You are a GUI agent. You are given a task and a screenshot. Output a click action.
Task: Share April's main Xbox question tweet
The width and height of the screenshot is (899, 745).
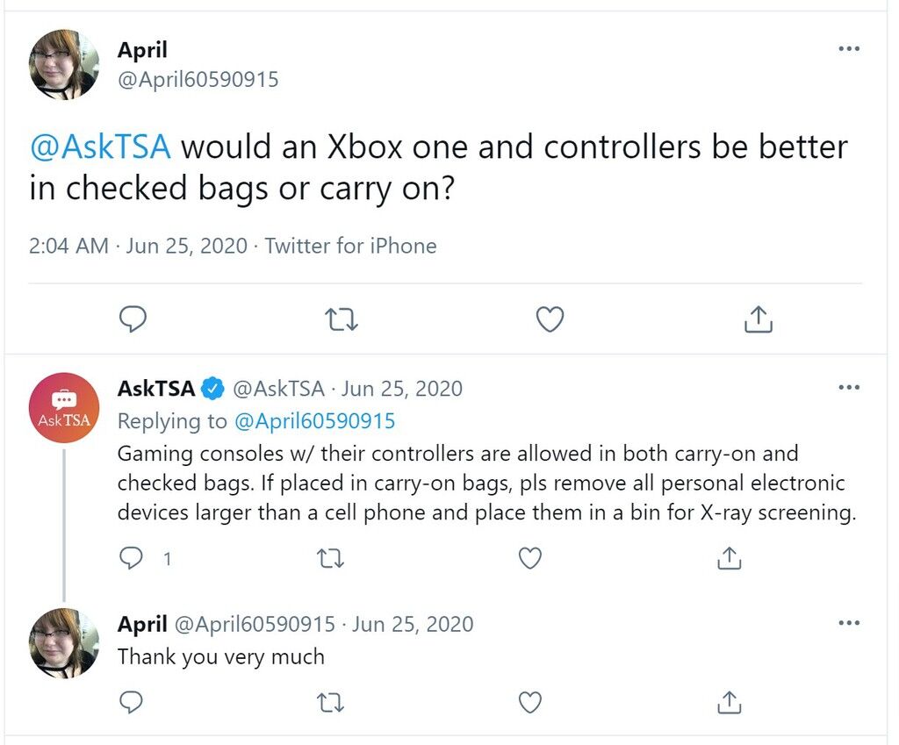(758, 319)
